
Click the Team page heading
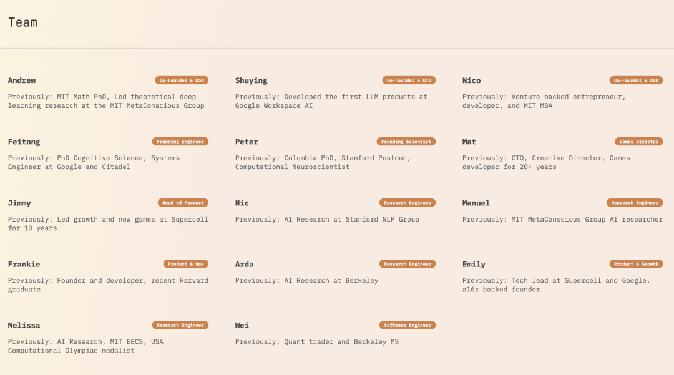point(23,22)
